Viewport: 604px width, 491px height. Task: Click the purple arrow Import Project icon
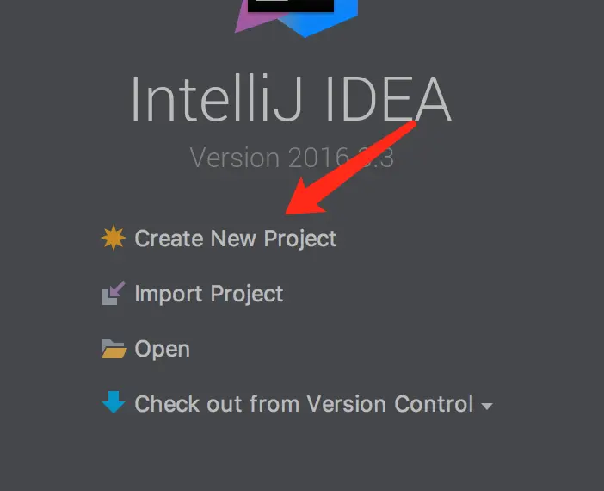[114, 293]
